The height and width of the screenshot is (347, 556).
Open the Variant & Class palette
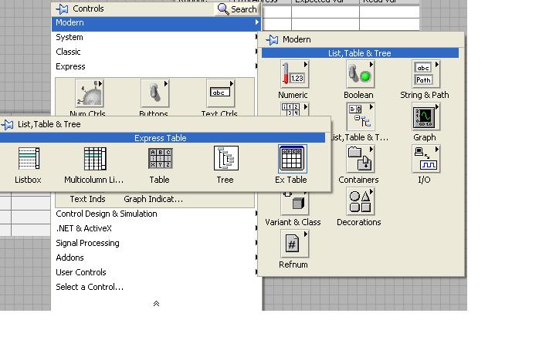[x=295, y=204]
